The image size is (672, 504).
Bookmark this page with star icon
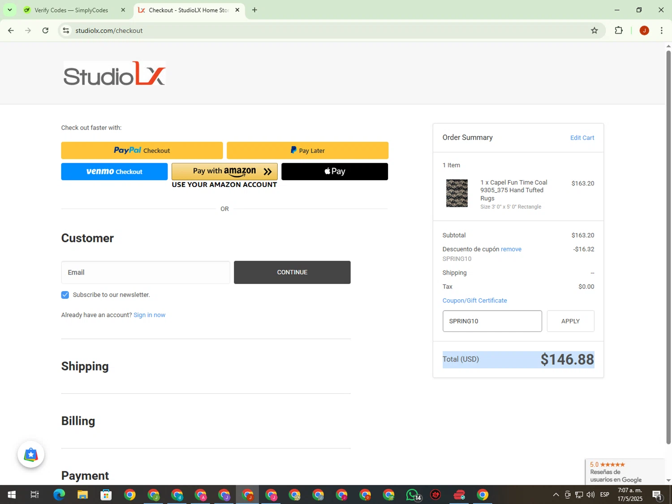tap(594, 30)
